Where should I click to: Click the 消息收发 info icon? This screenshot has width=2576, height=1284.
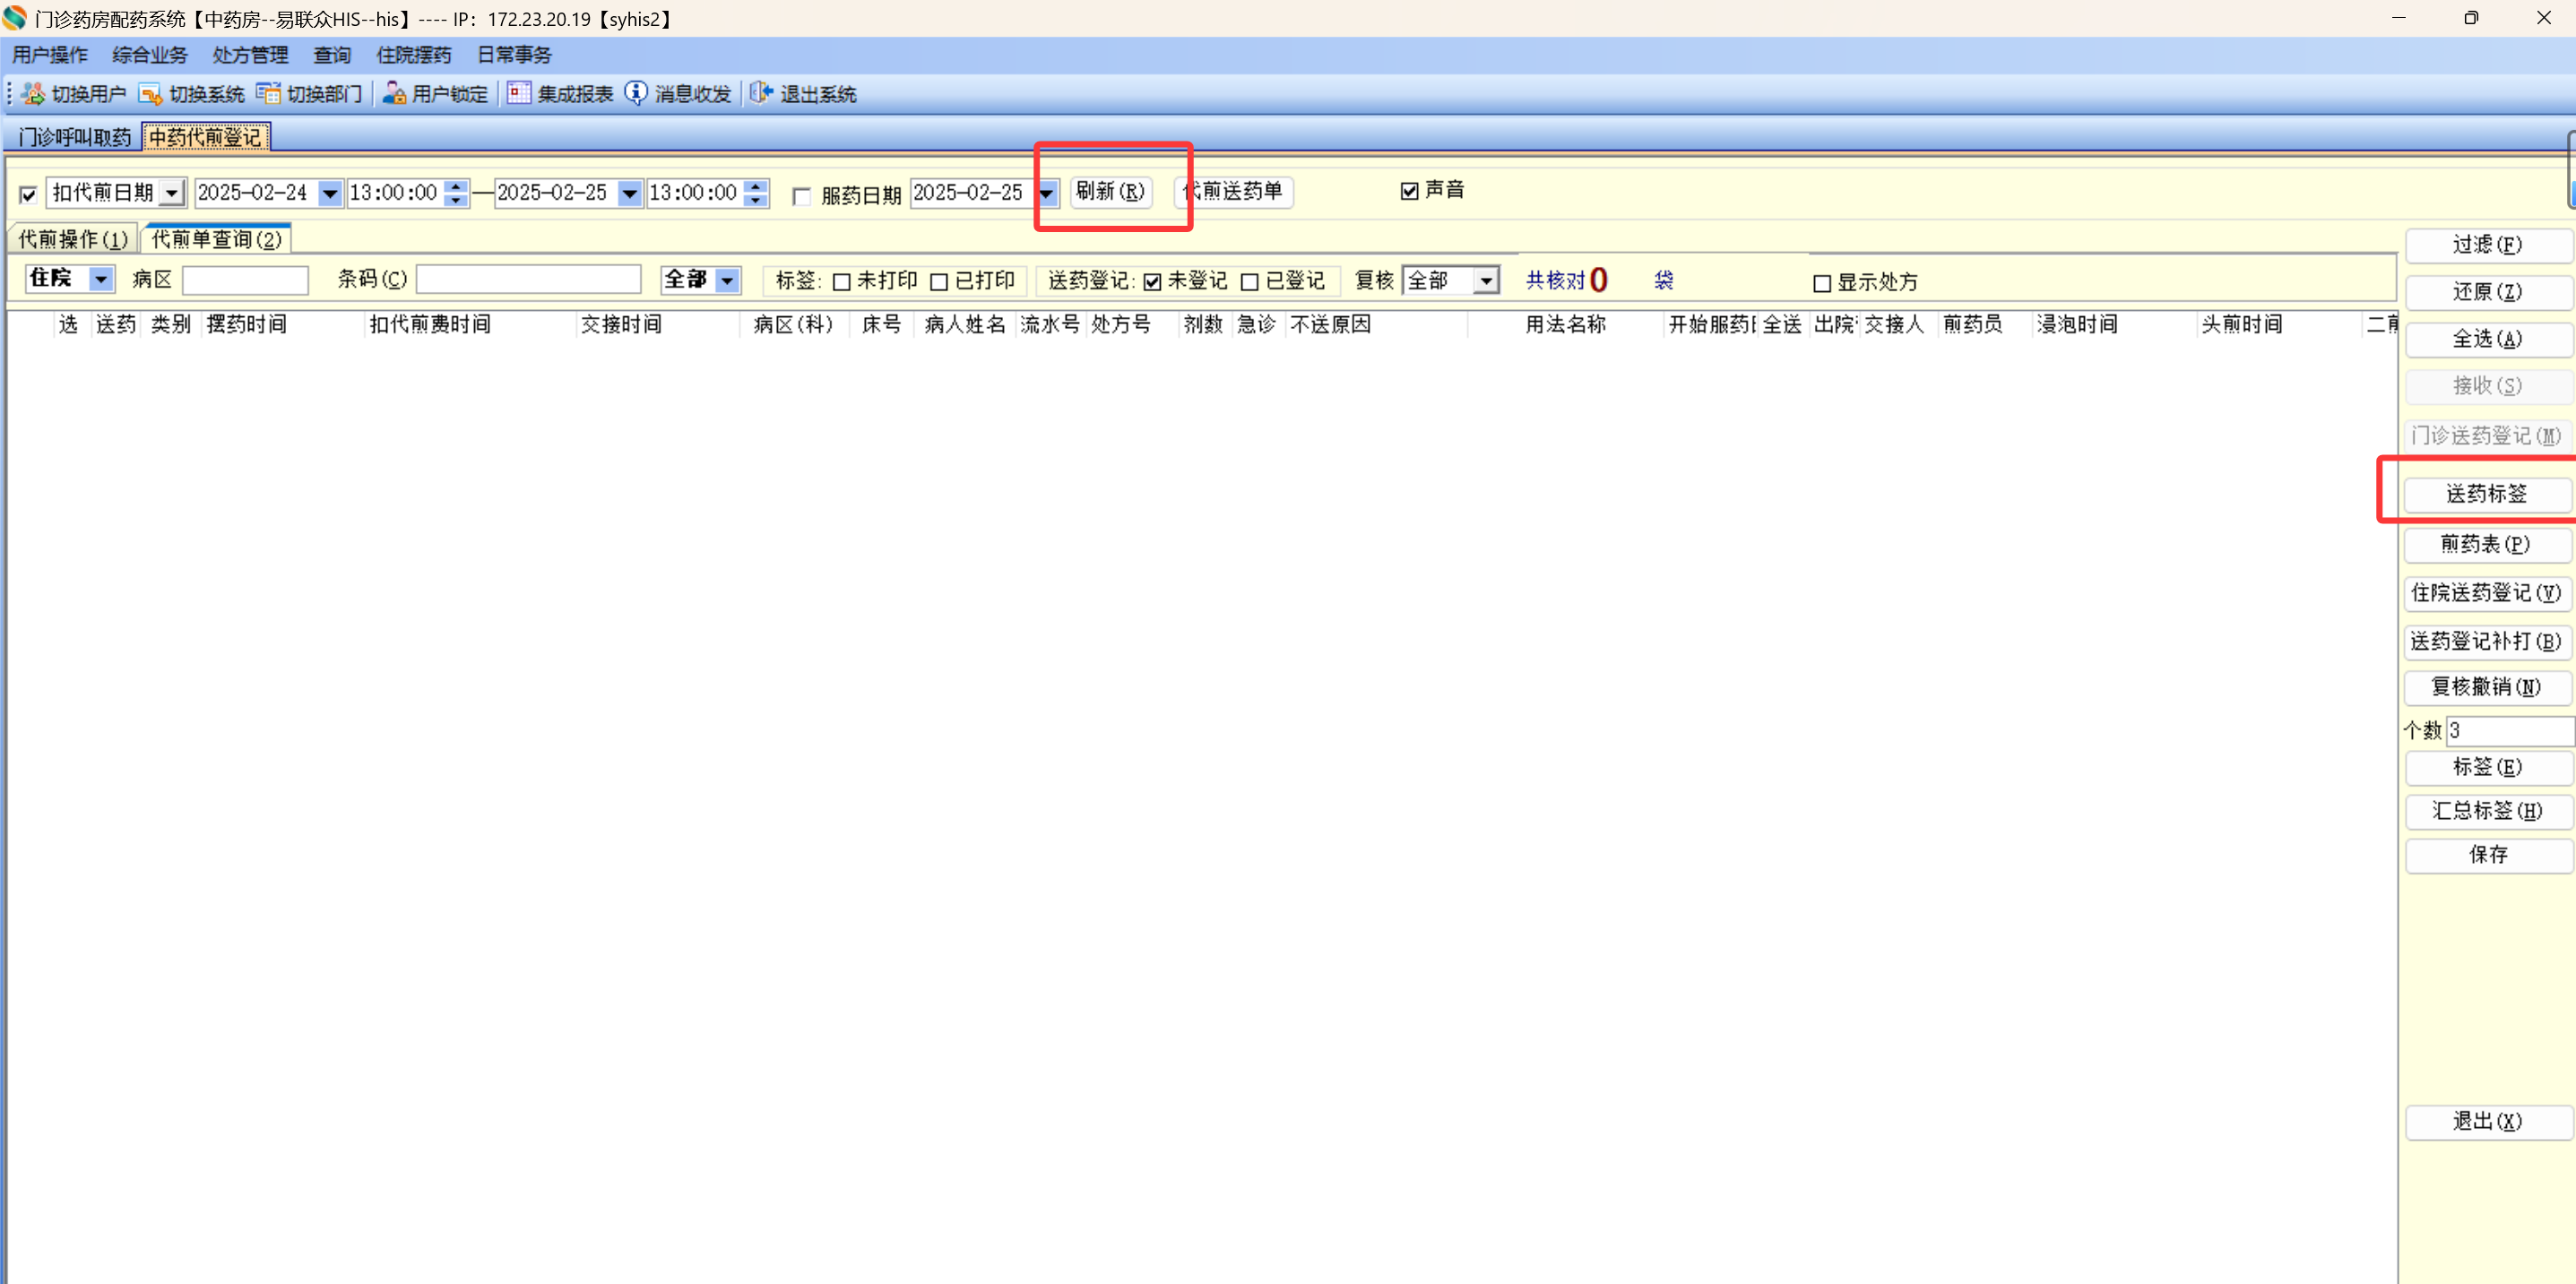(x=636, y=94)
